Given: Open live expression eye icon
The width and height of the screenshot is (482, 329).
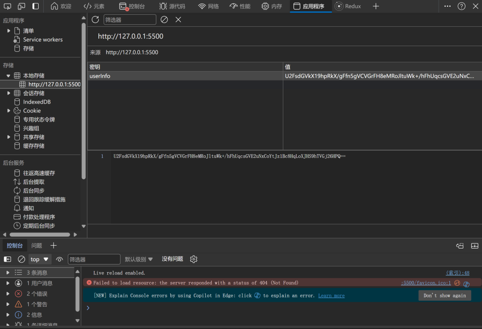Looking at the screenshot, I should coord(59,259).
